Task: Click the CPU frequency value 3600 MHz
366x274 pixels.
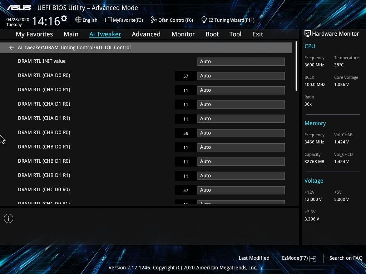Action: pyautogui.click(x=314, y=65)
